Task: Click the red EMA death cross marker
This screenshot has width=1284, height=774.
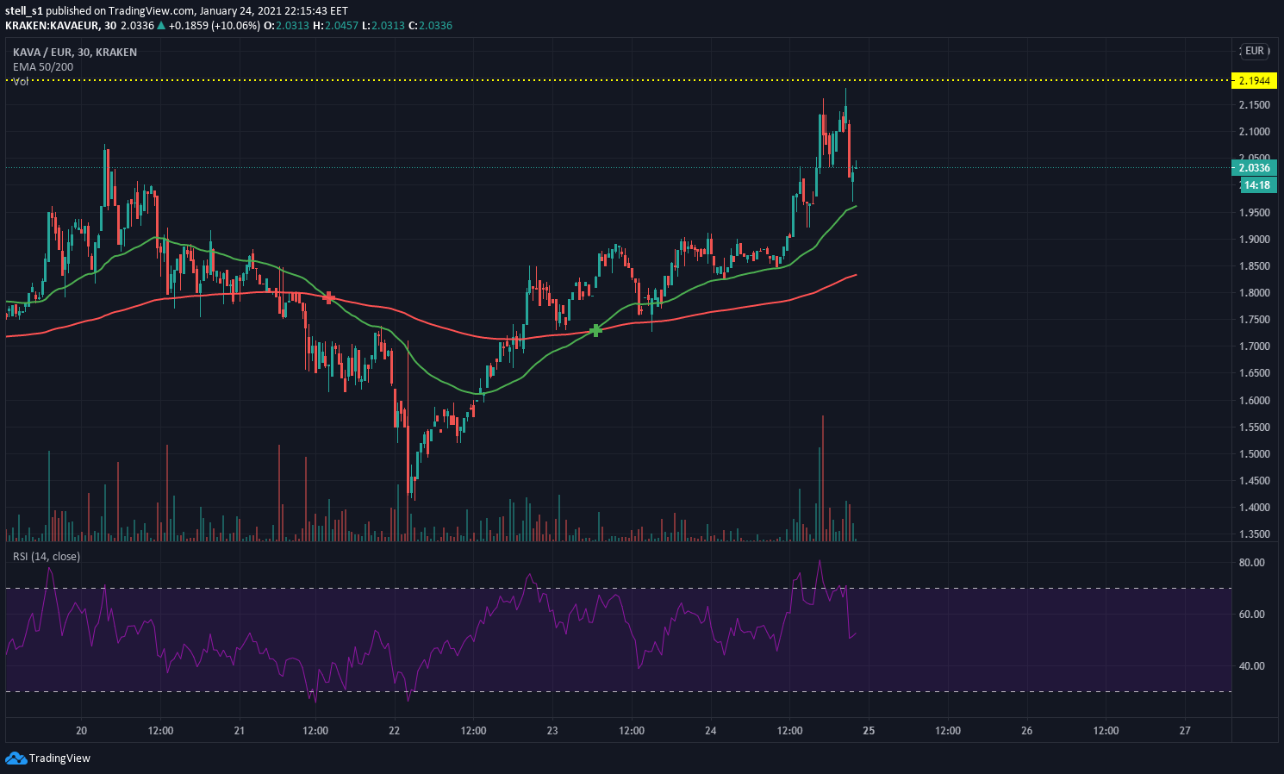Action: (x=328, y=297)
